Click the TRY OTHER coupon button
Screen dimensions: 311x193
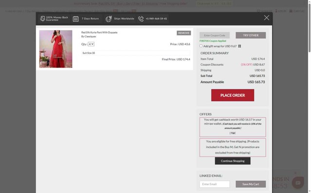click(251, 35)
